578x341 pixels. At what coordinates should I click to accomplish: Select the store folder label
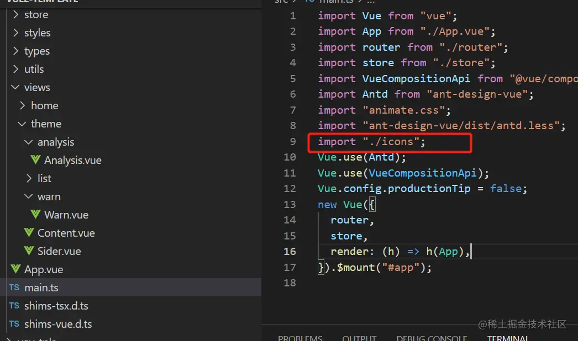pyautogui.click(x=36, y=15)
